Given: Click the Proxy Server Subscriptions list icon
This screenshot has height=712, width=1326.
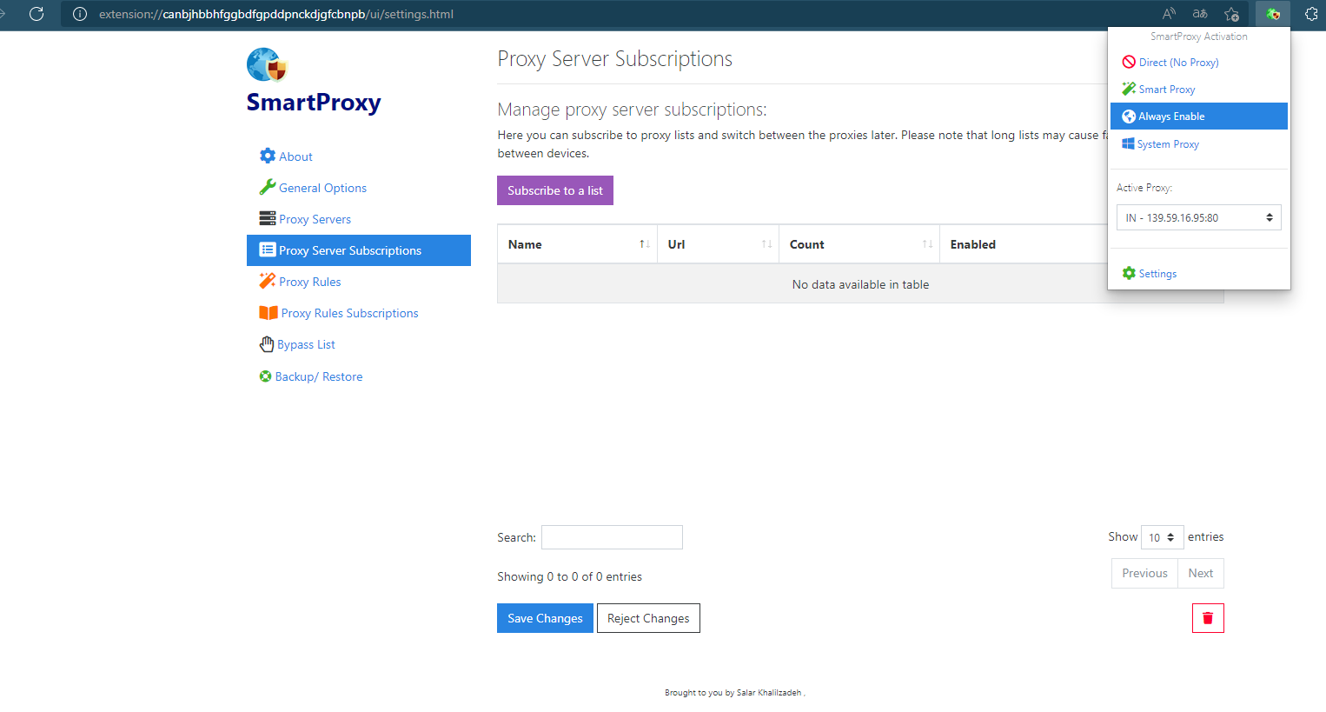Looking at the screenshot, I should coord(268,250).
